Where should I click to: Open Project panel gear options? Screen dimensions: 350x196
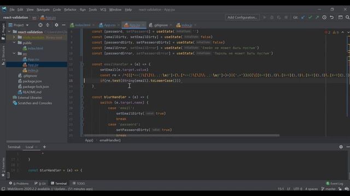coord(56,25)
